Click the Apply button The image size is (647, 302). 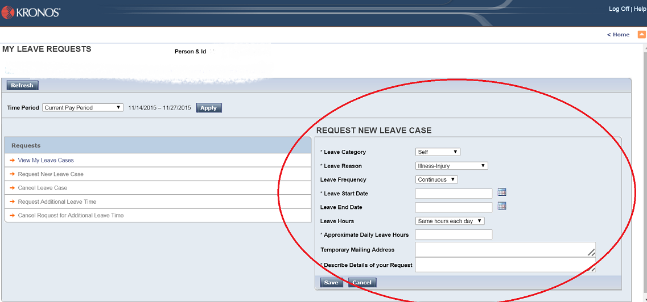coord(209,108)
